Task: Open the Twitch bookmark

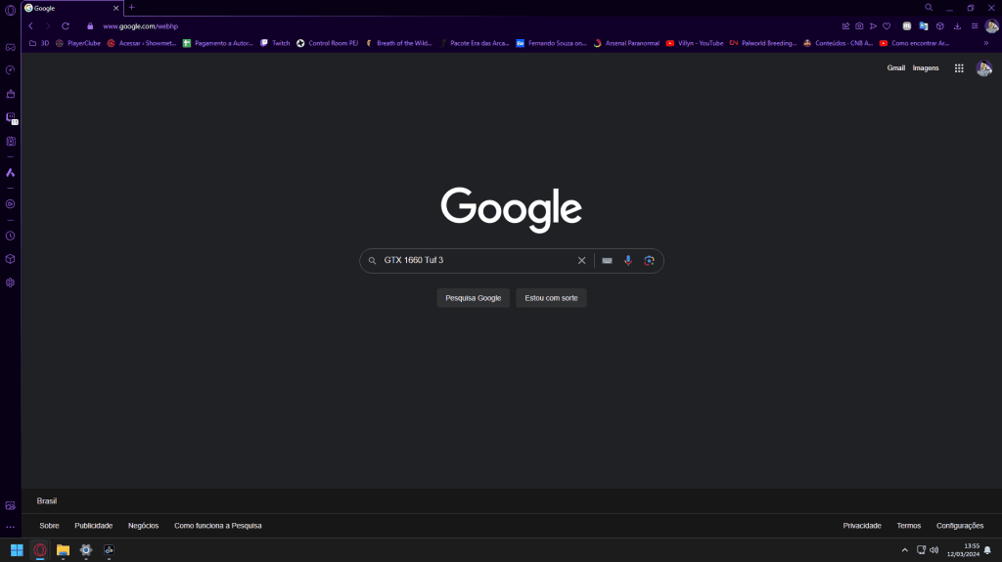Action: point(275,43)
